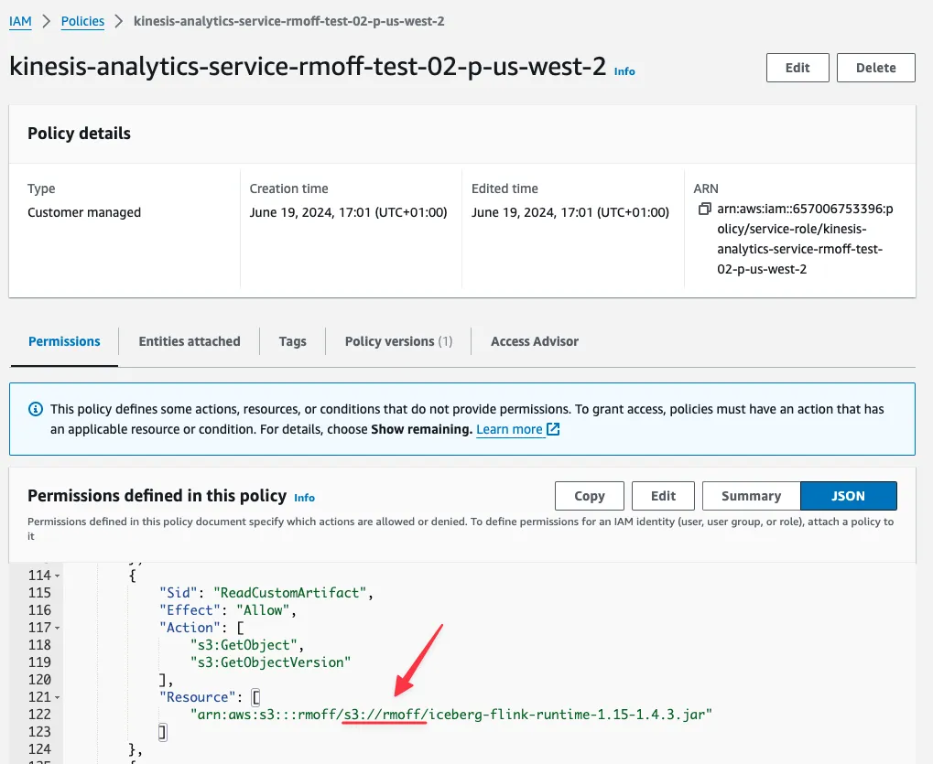This screenshot has width=933, height=764.
Task: Collapse the Resource array at line 121
Action: [x=57, y=697]
